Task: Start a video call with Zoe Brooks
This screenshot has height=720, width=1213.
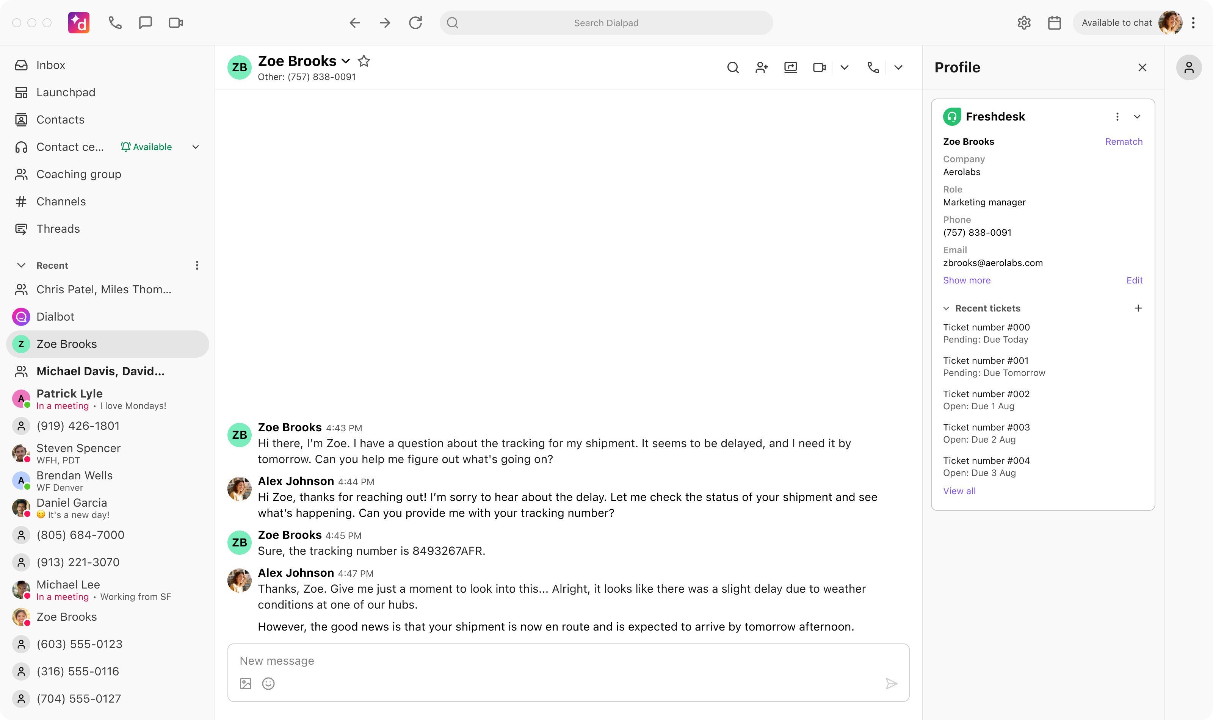Action: pos(820,67)
